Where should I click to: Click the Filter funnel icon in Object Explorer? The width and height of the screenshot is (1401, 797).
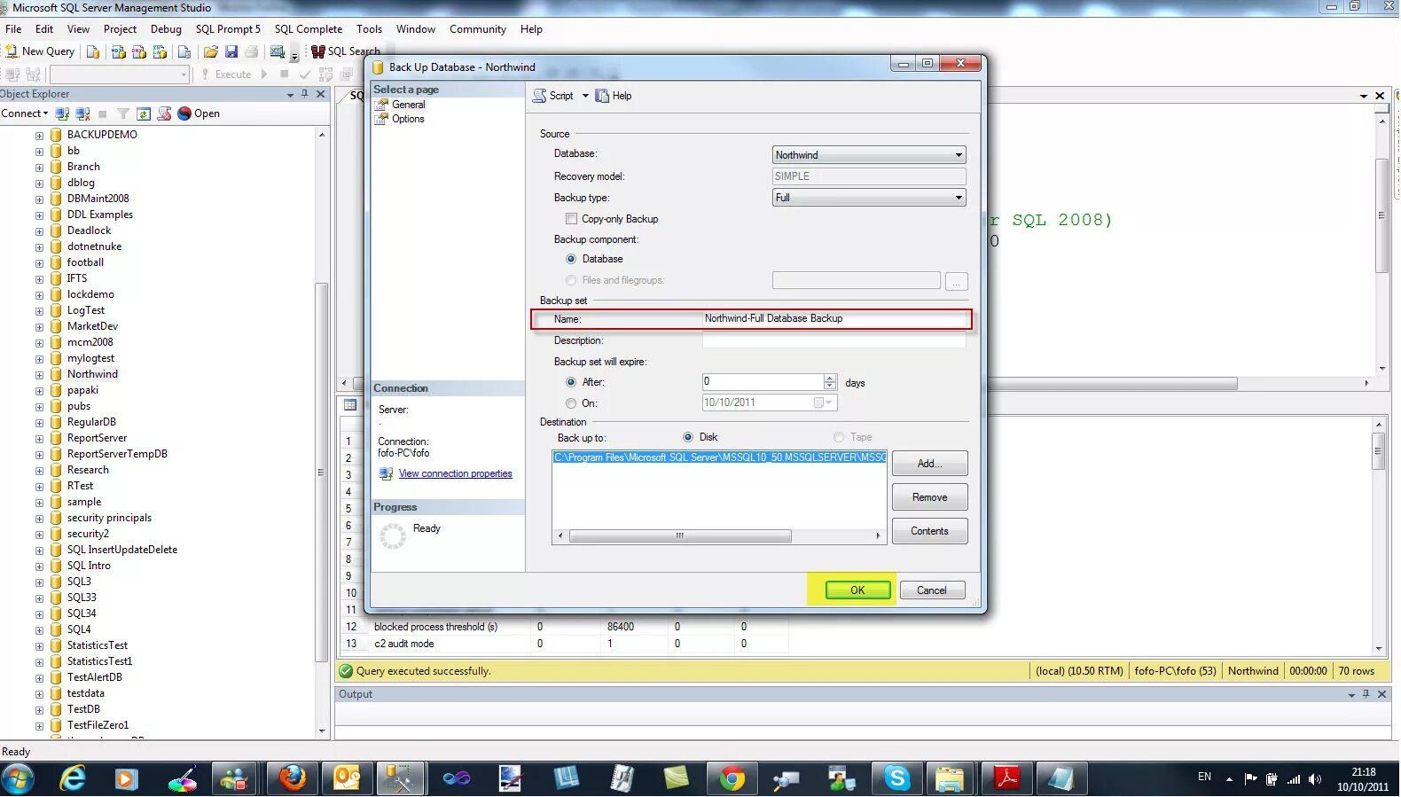point(123,113)
